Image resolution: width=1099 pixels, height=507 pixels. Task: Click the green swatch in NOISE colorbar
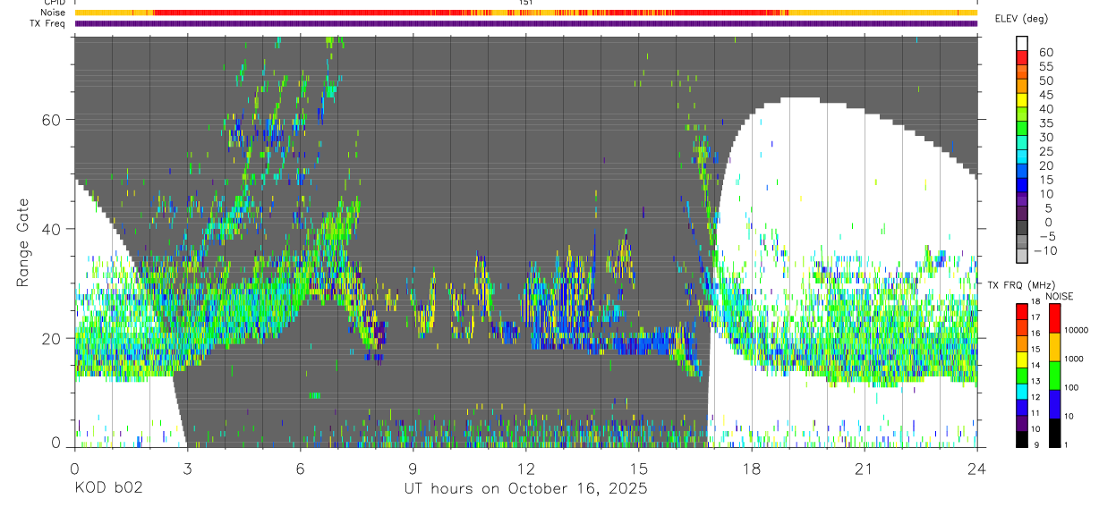[x=1055, y=376]
